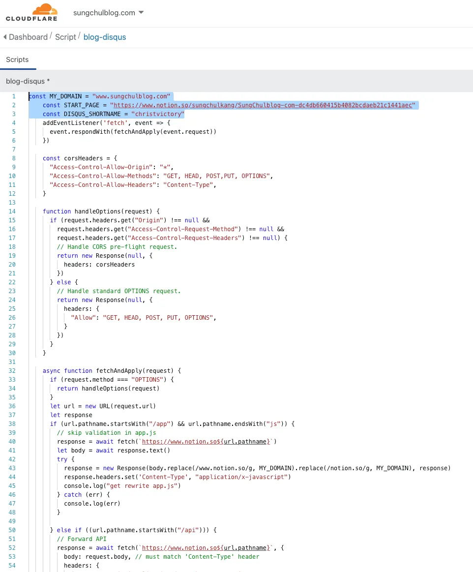
Task: Click the Cloudflare logo
Action: coord(31,13)
